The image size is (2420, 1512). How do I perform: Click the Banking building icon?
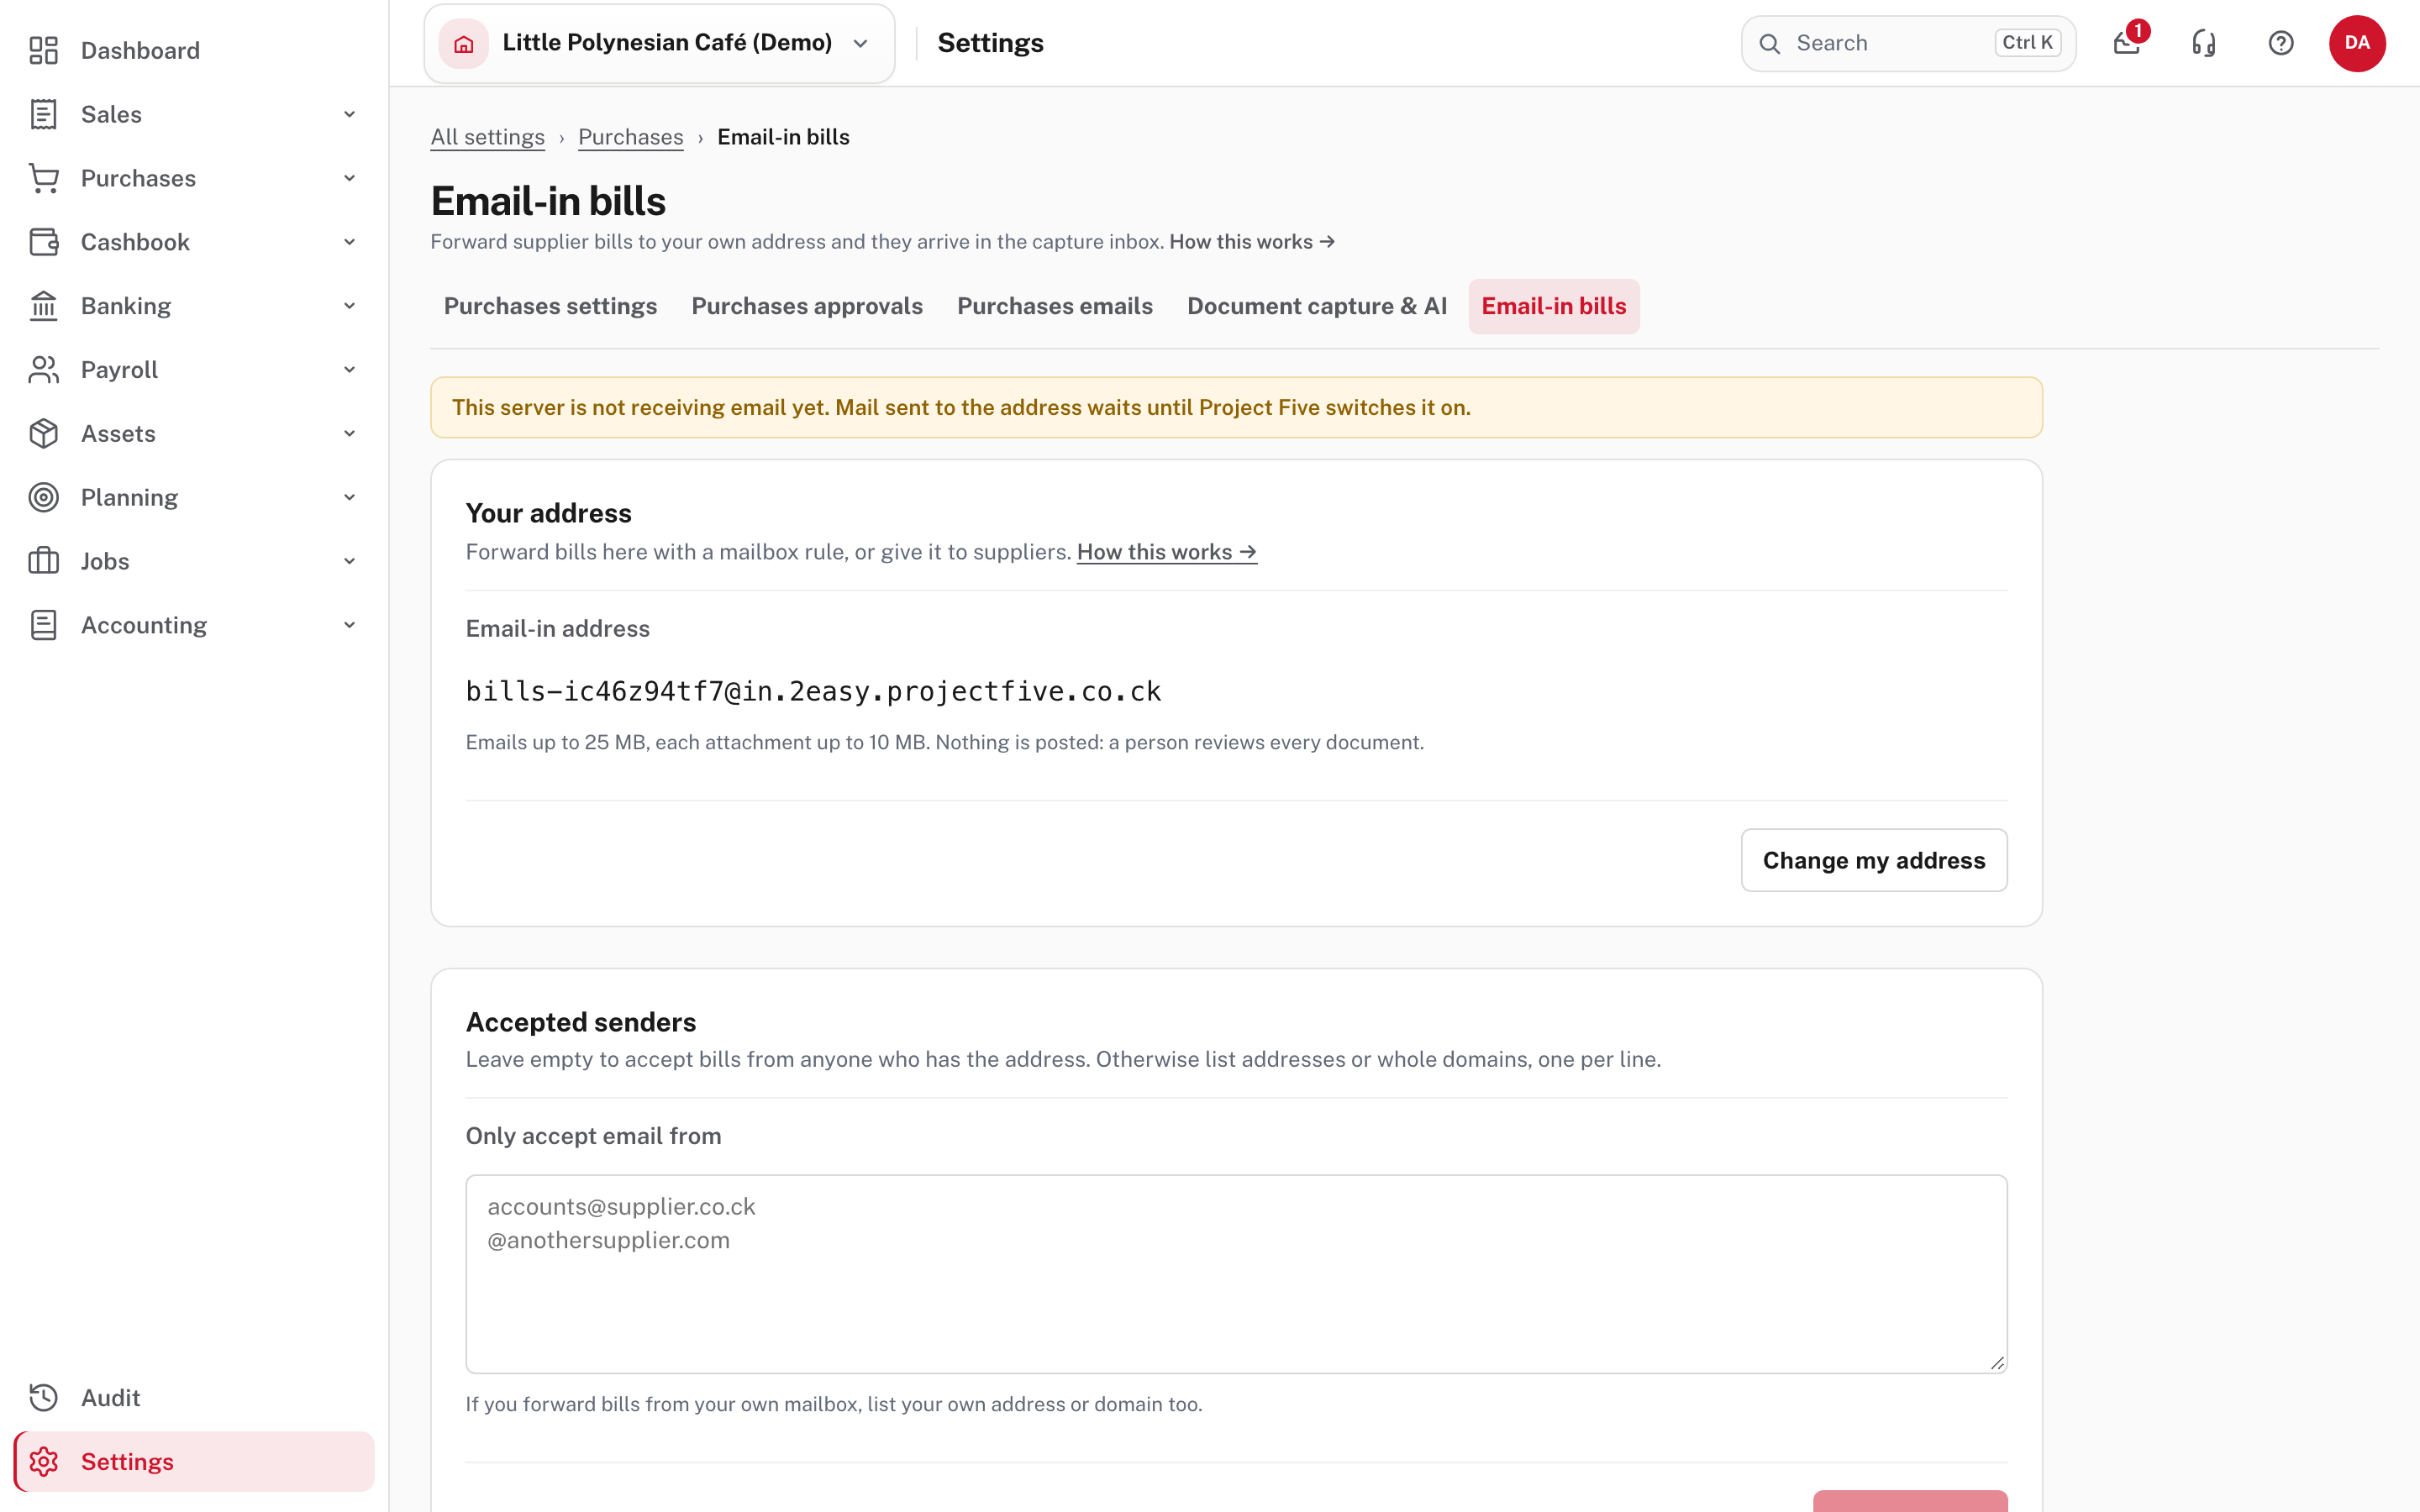point(43,306)
